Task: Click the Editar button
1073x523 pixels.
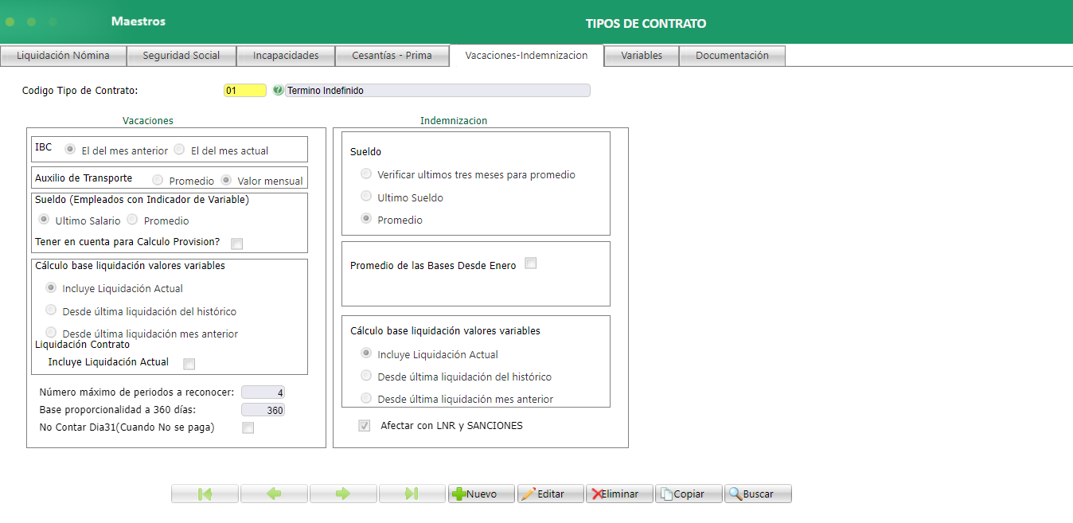Action: click(x=551, y=494)
